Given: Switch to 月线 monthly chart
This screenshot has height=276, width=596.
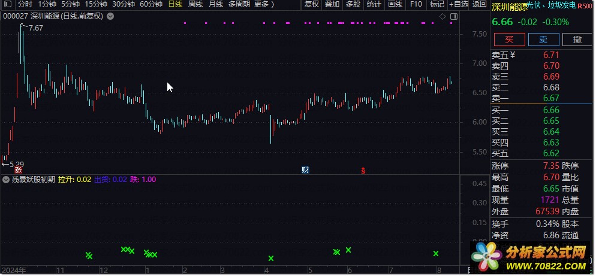Looking at the screenshot, I should point(216,5).
